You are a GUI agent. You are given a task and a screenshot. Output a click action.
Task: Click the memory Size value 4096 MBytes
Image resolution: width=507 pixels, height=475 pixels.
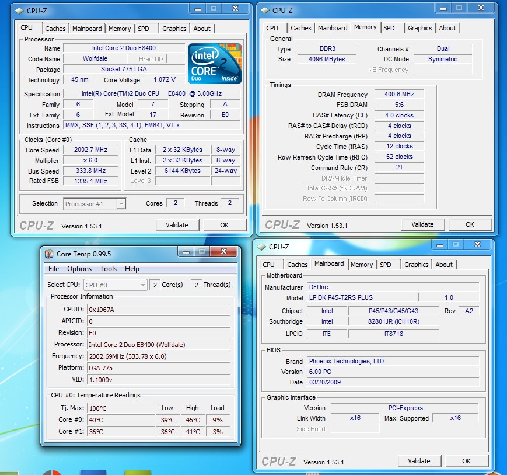[x=327, y=59]
